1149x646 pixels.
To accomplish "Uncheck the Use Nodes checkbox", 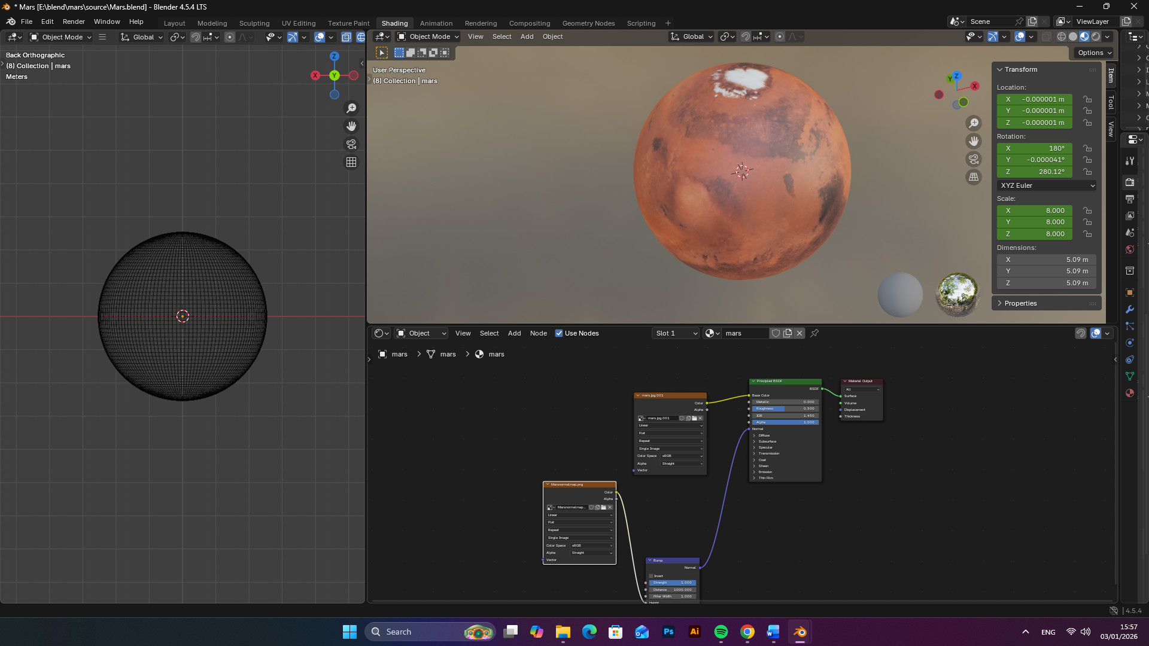I will point(559,333).
